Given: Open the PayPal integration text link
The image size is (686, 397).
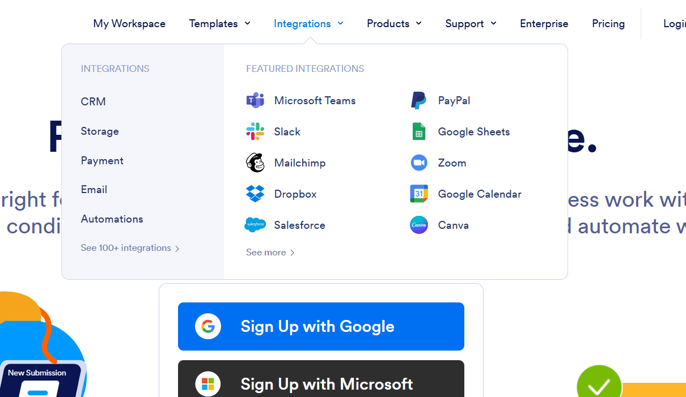Looking at the screenshot, I should [x=454, y=100].
